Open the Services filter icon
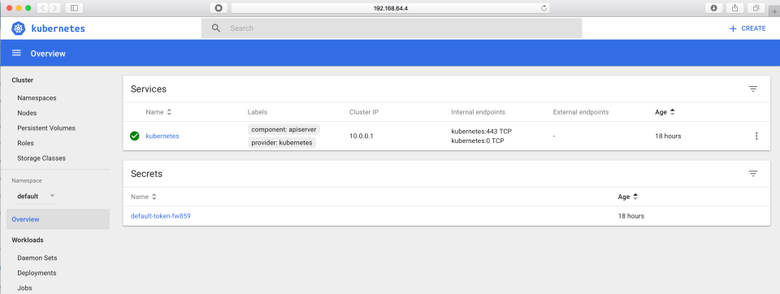The height and width of the screenshot is (294, 780). point(753,89)
